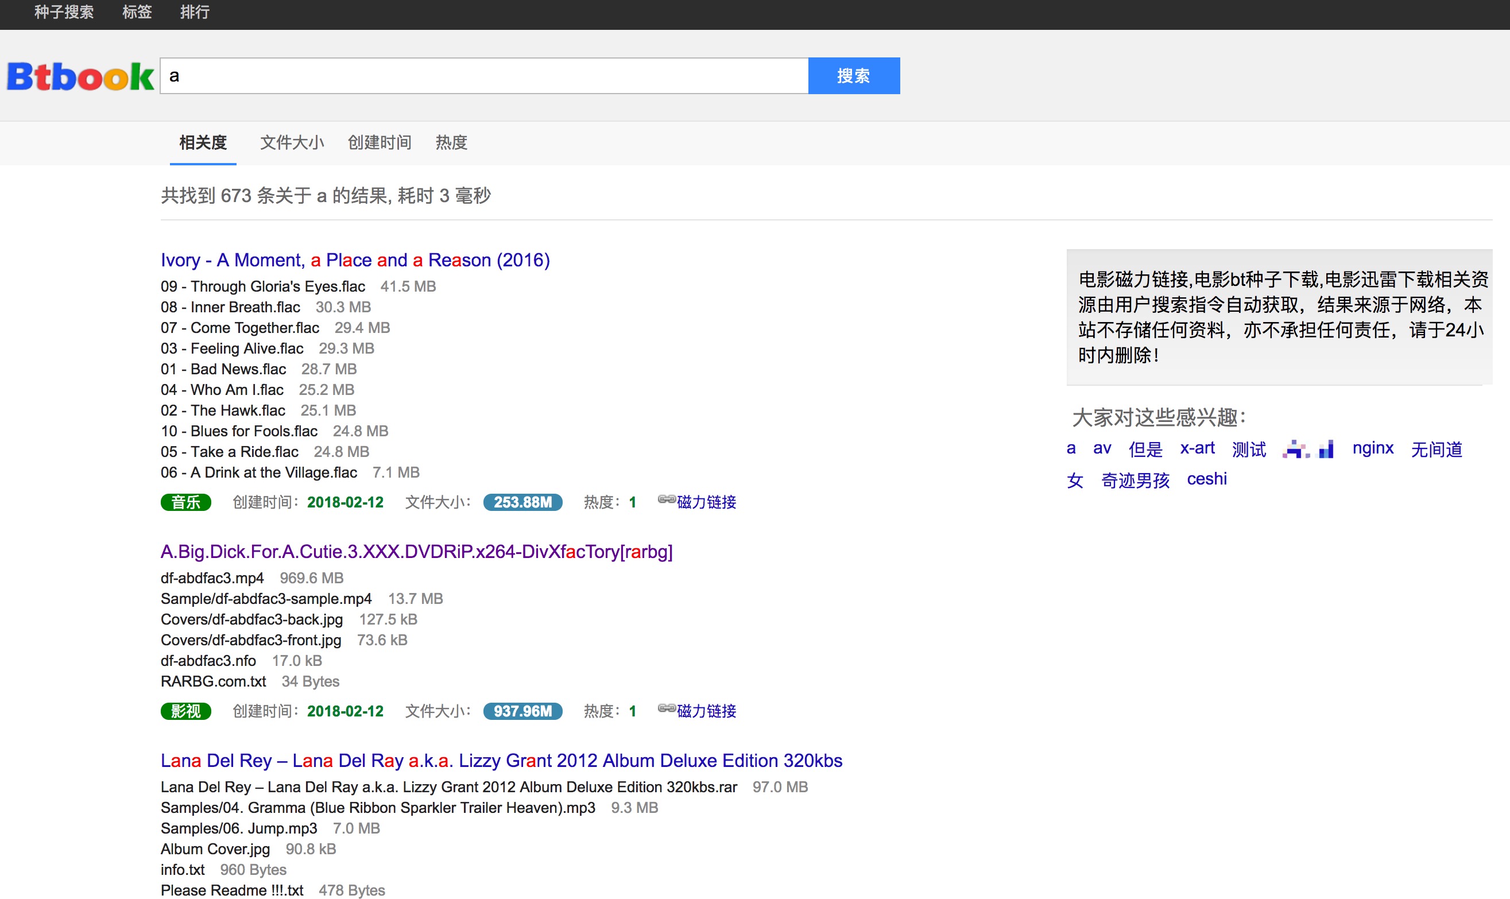Sort results by 相关度 tab

coord(203,143)
